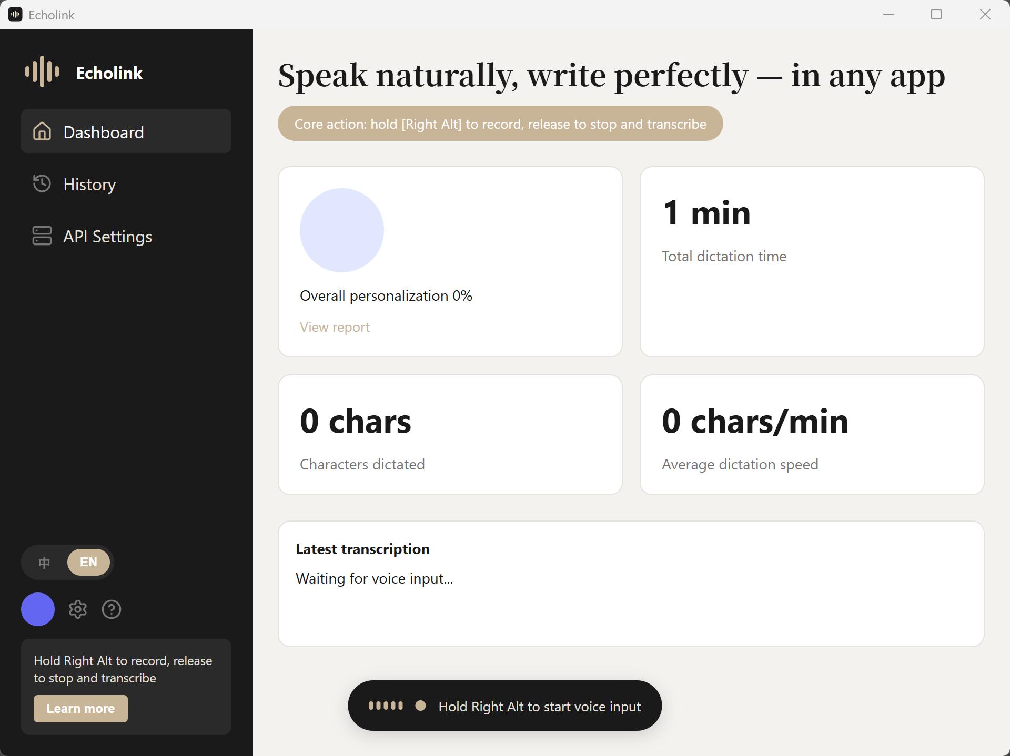Image resolution: width=1010 pixels, height=756 pixels.
Task: Click the 'Total dictation time' label
Action: click(724, 256)
